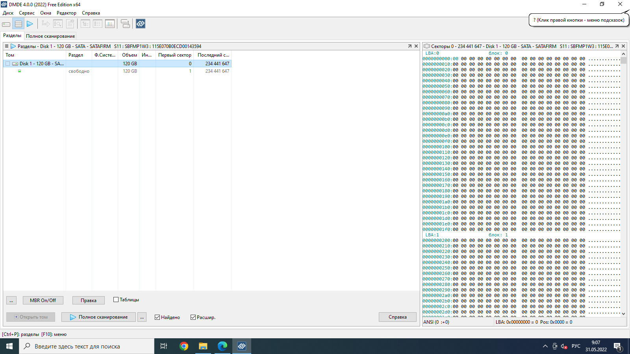Open the options button next to Полное сканирование
This screenshot has width=630, height=354.
point(142,317)
